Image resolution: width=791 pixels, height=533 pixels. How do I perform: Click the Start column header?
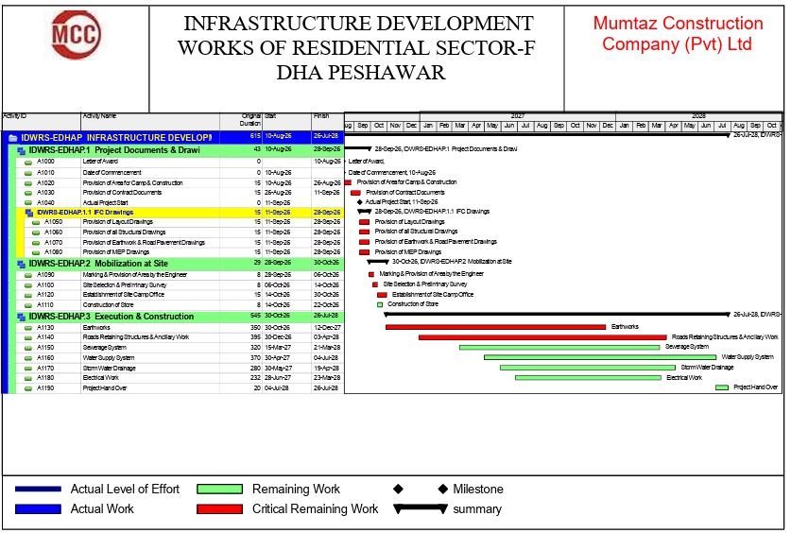click(287, 122)
